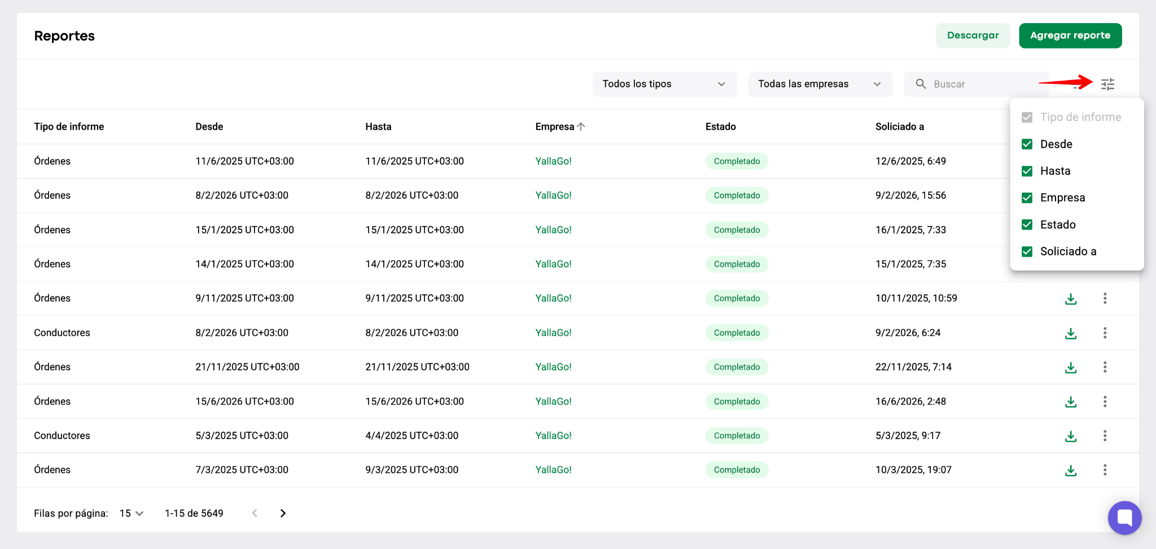Select the Desde label in column menu
Viewport: 1156px width, 549px height.
coord(1056,144)
